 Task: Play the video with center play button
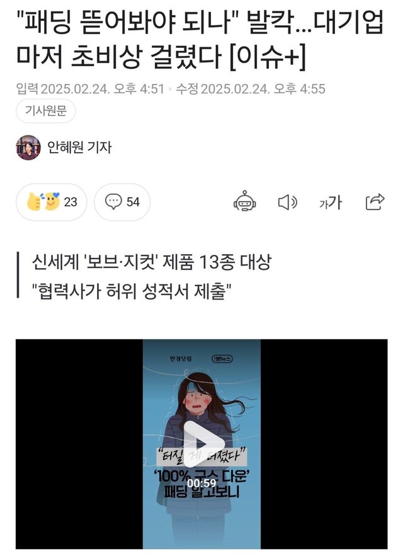(x=201, y=444)
